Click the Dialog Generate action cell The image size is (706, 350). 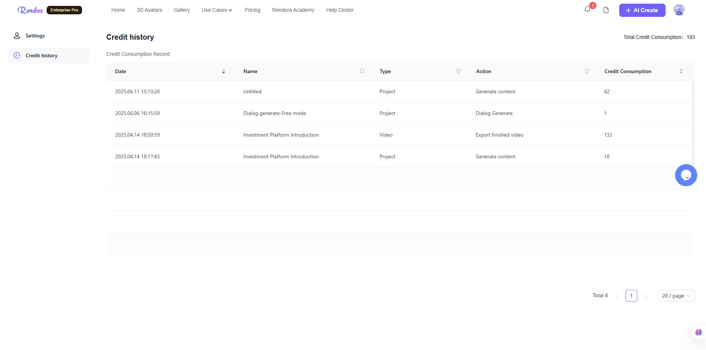click(494, 113)
